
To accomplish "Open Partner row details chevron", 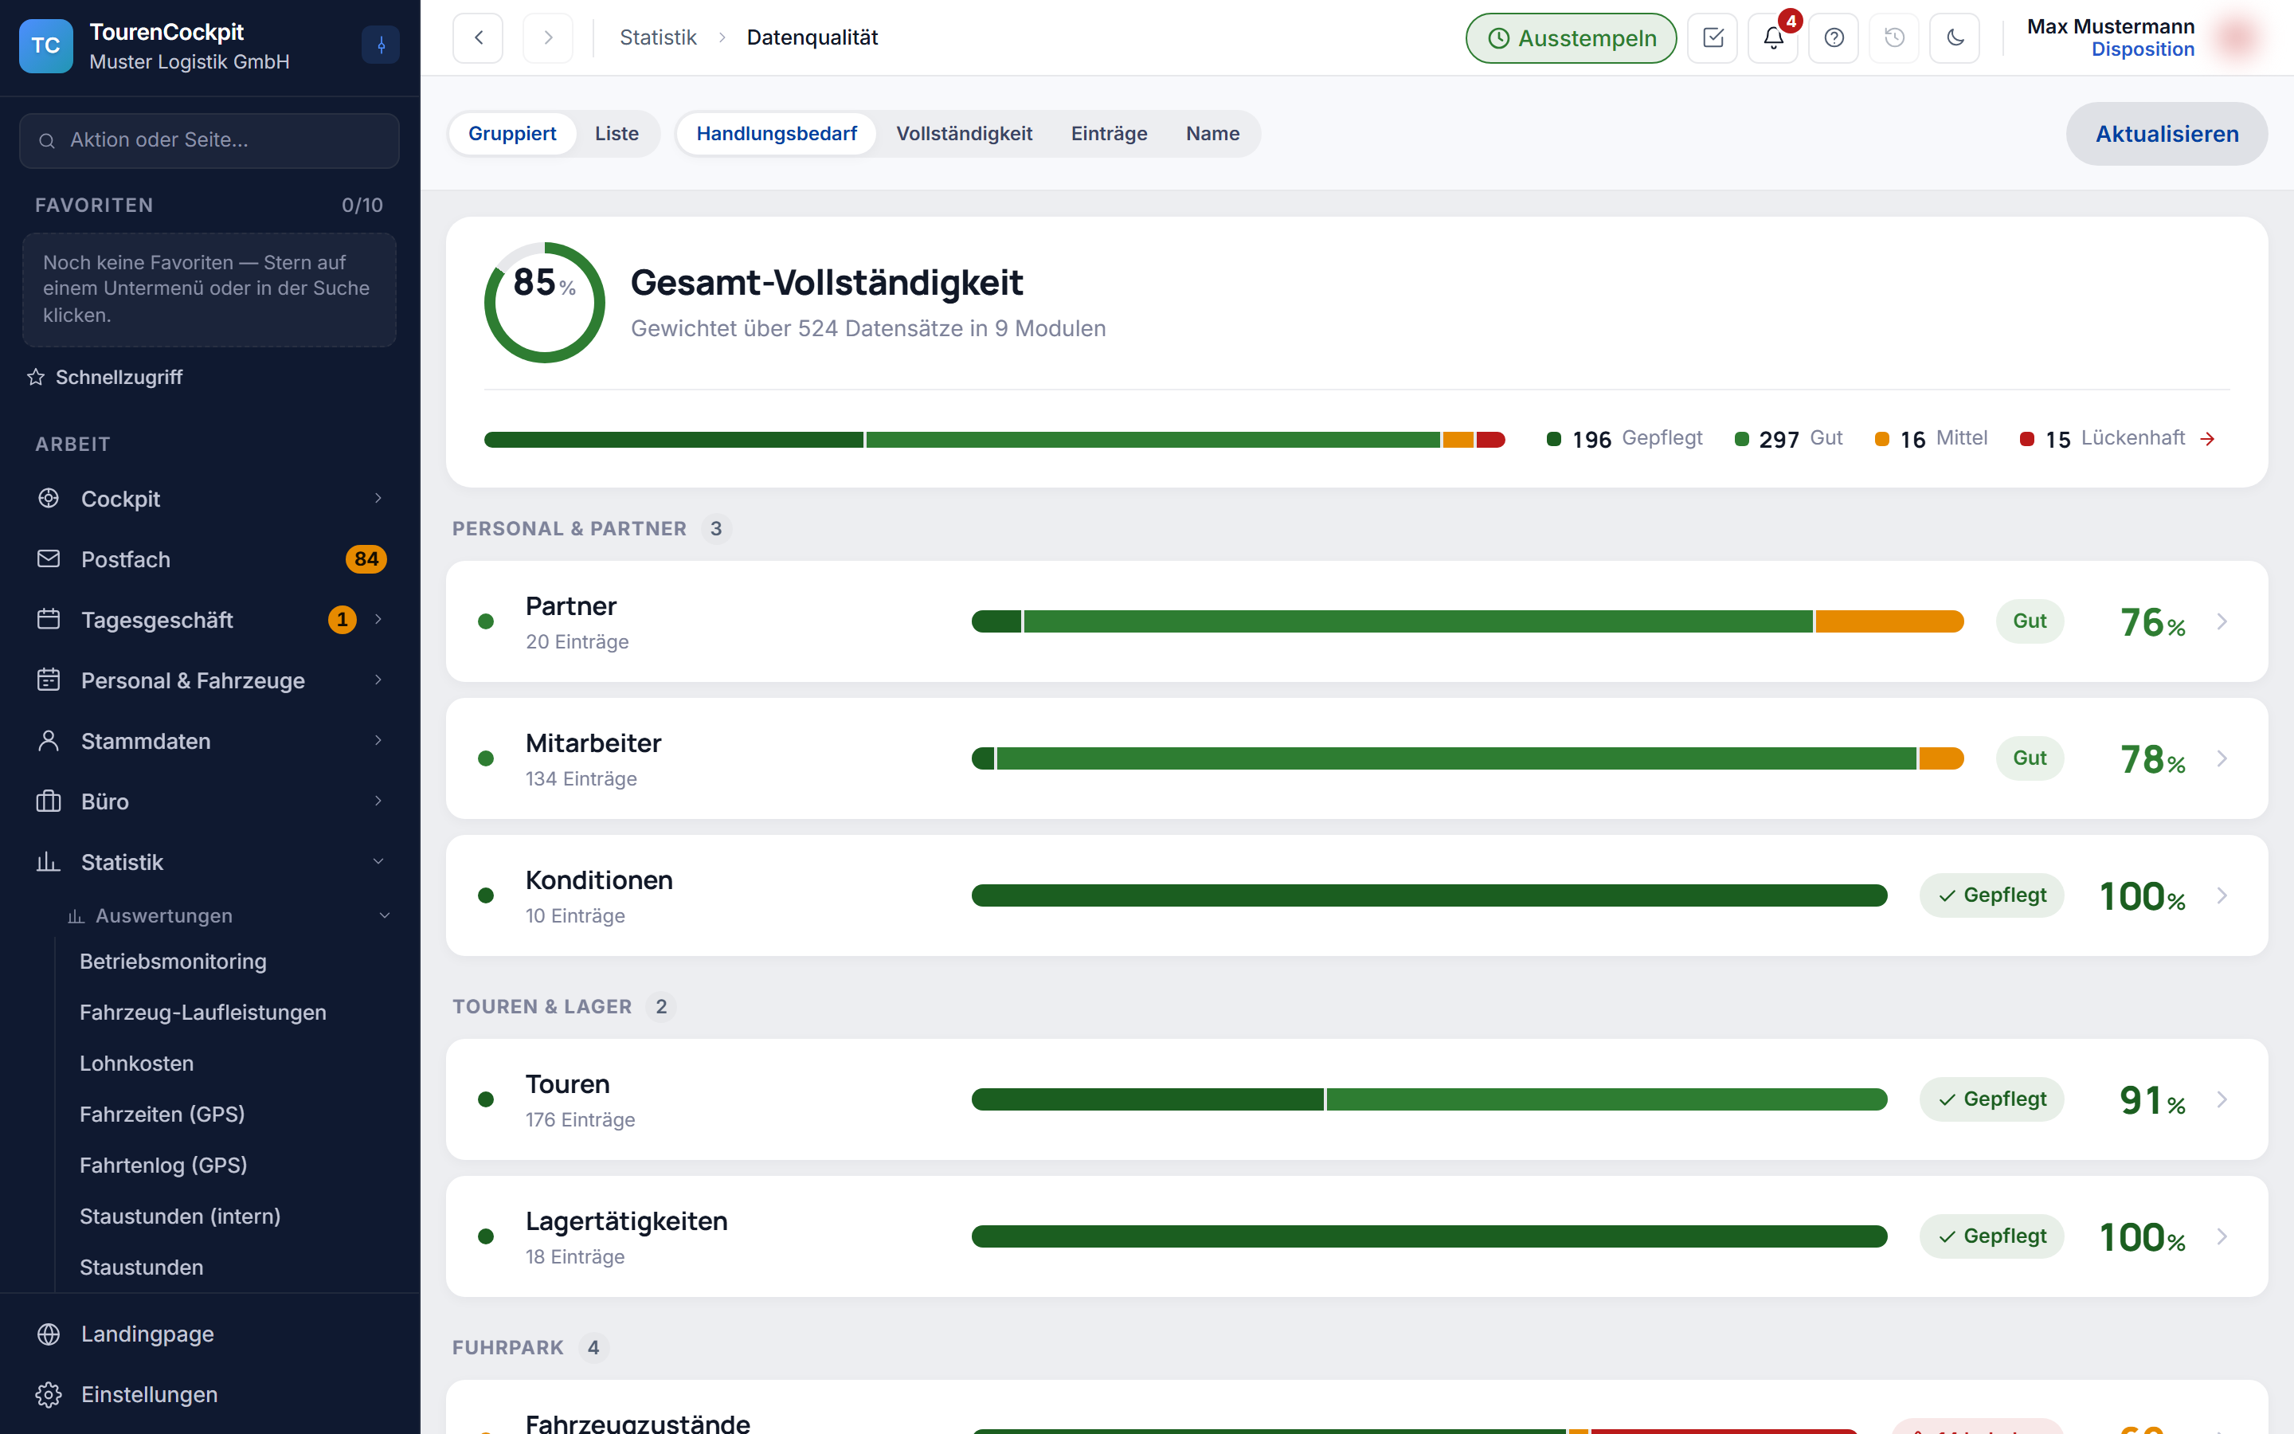I will click(x=2222, y=622).
